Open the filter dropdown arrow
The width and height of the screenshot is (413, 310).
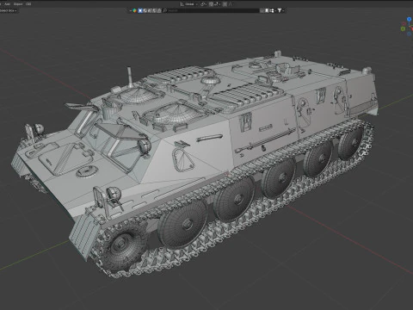pyautogui.click(x=283, y=10)
